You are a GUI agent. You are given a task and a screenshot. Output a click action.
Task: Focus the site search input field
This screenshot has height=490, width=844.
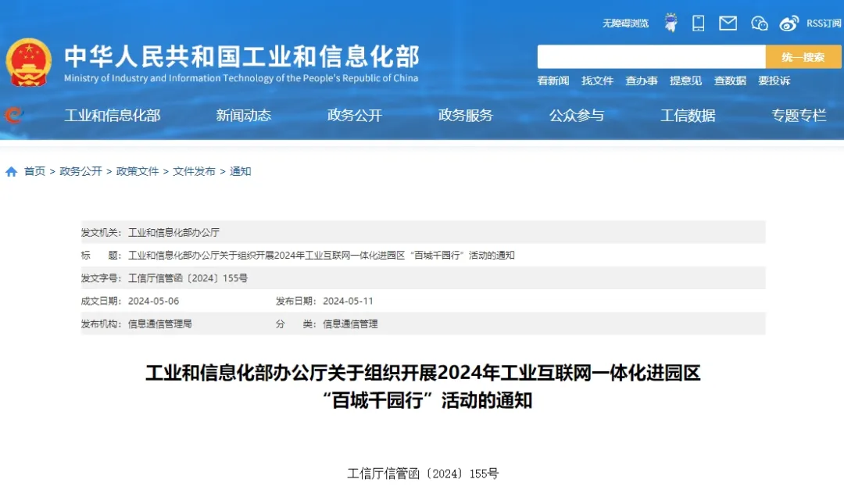pos(651,57)
